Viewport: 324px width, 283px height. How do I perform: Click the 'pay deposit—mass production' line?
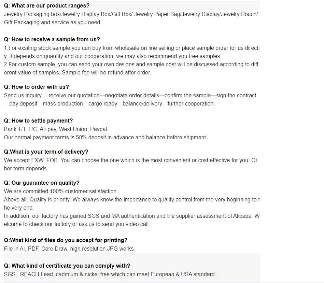(109, 104)
